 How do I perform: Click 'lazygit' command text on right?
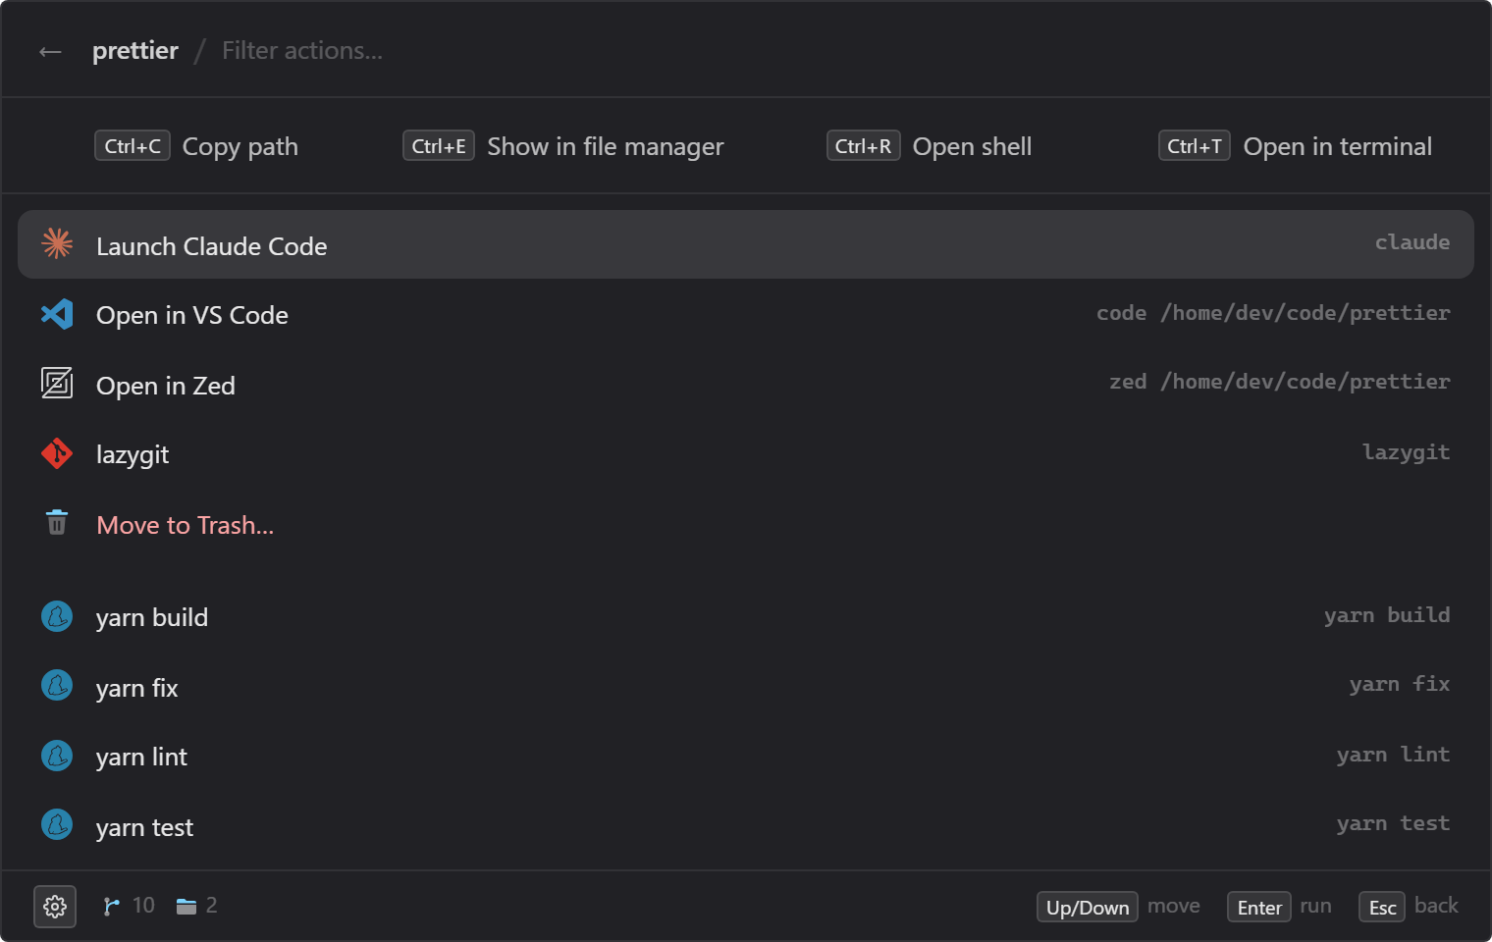[x=1406, y=452]
